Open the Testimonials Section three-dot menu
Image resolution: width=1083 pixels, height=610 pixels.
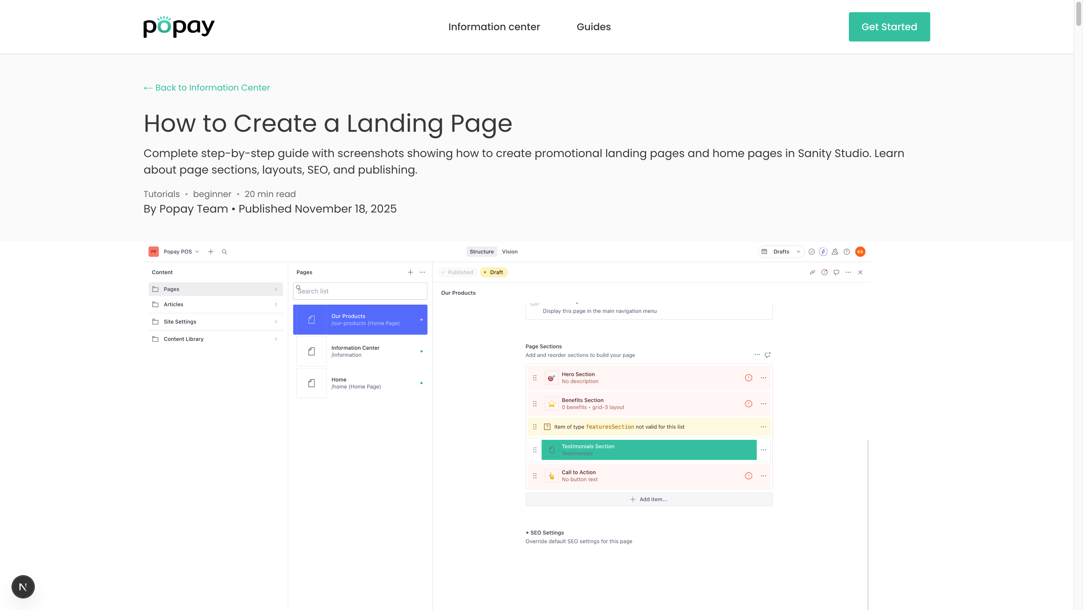(763, 450)
